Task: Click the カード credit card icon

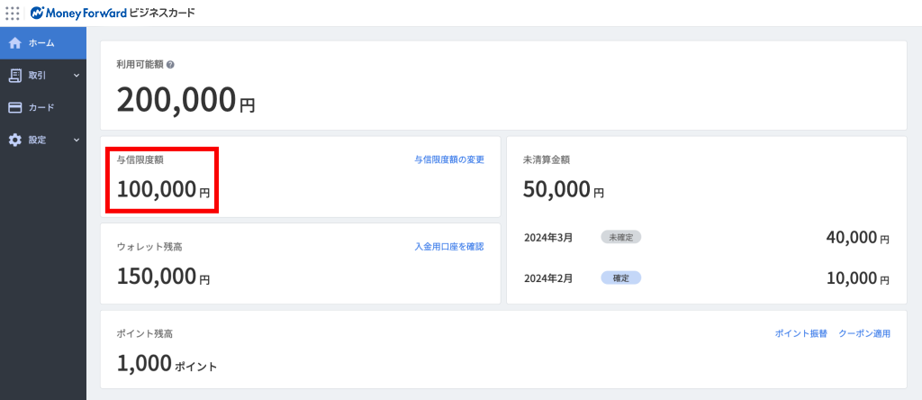Action: click(14, 108)
